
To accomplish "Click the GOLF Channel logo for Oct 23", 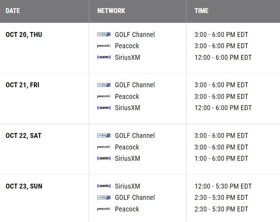I will (x=104, y=197).
